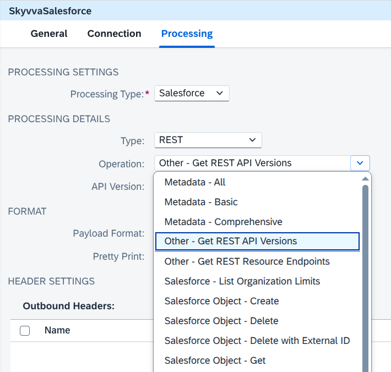Click the Operation input field

[252, 163]
